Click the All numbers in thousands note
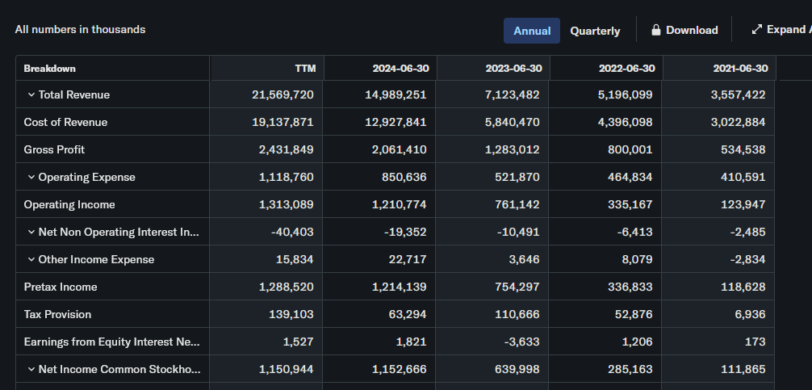The width and height of the screenshot is (812, 390). pyautogui.click(x=80, y=30)
